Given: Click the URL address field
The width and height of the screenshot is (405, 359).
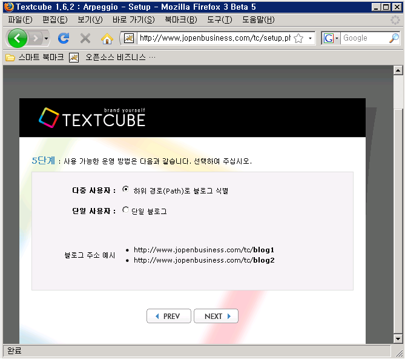Looking at the screenshot, I should click(215, 38).
